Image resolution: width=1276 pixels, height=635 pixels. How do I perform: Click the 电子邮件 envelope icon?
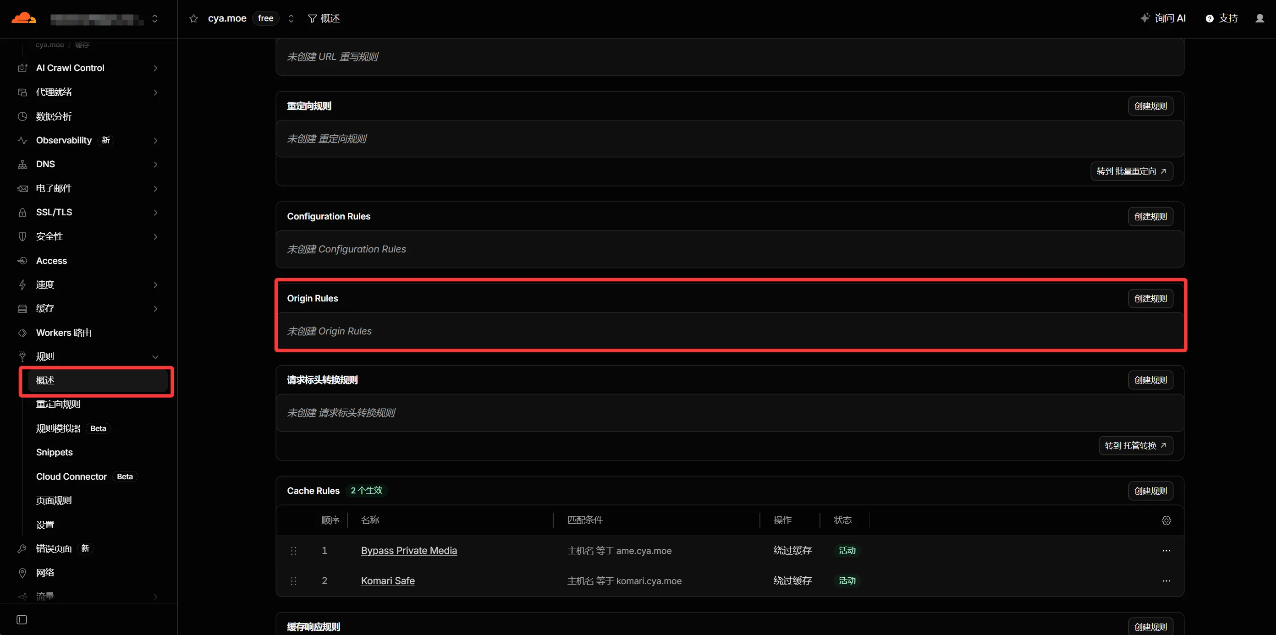[22, 189]
